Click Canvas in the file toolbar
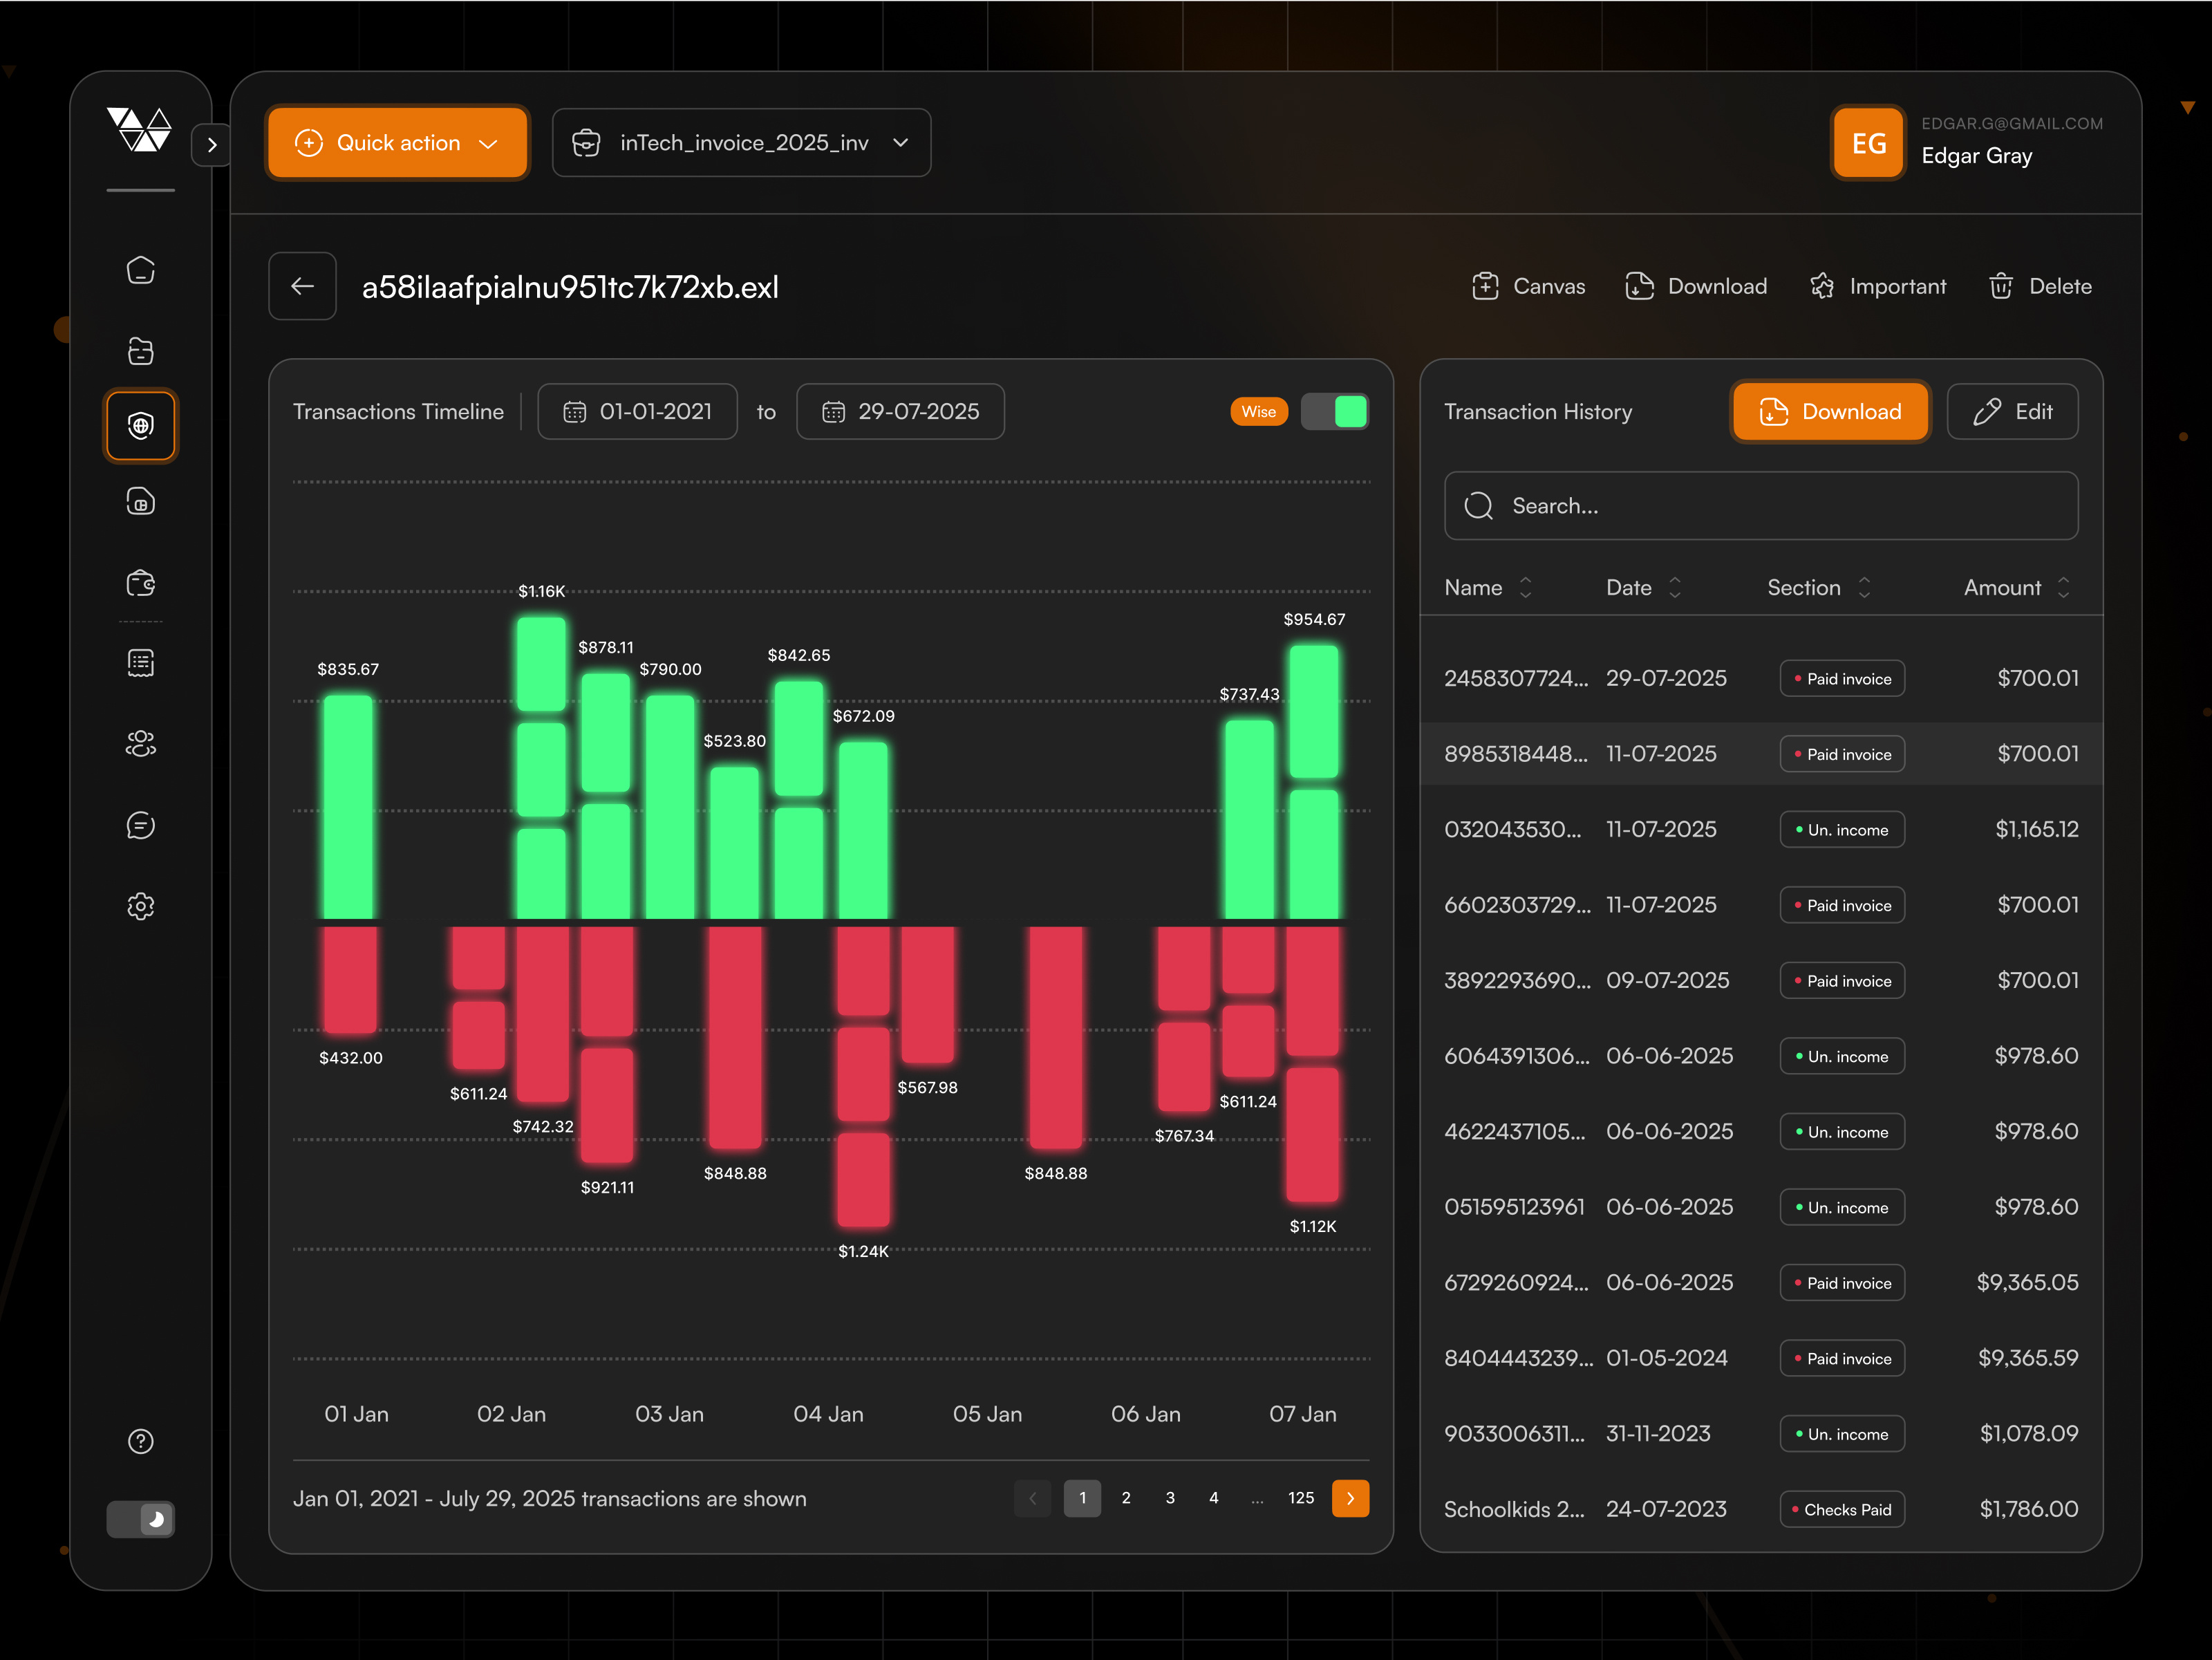Viewport: 2212px width, 1660px height. 1529,286
